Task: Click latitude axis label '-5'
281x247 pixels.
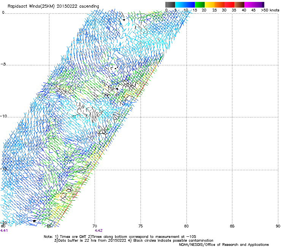Action: point(3,64)
